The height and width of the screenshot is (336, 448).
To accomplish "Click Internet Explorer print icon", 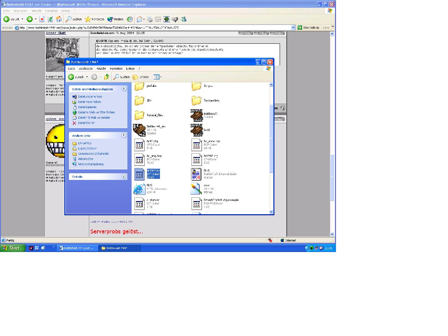I will tap(150, 19).
